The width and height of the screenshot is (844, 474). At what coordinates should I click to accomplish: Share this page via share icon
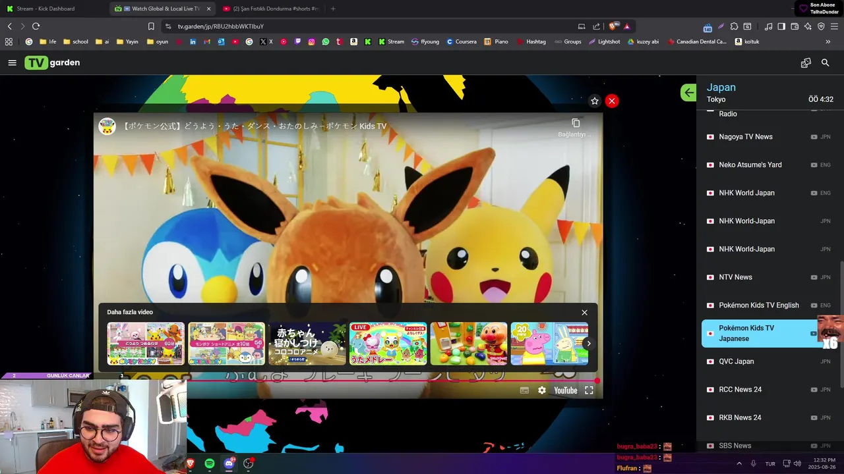tap(596, 26)
